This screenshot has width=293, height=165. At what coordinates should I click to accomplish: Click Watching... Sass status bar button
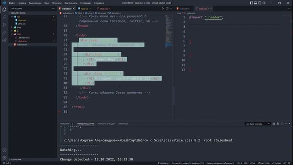[x=163, y=163]
